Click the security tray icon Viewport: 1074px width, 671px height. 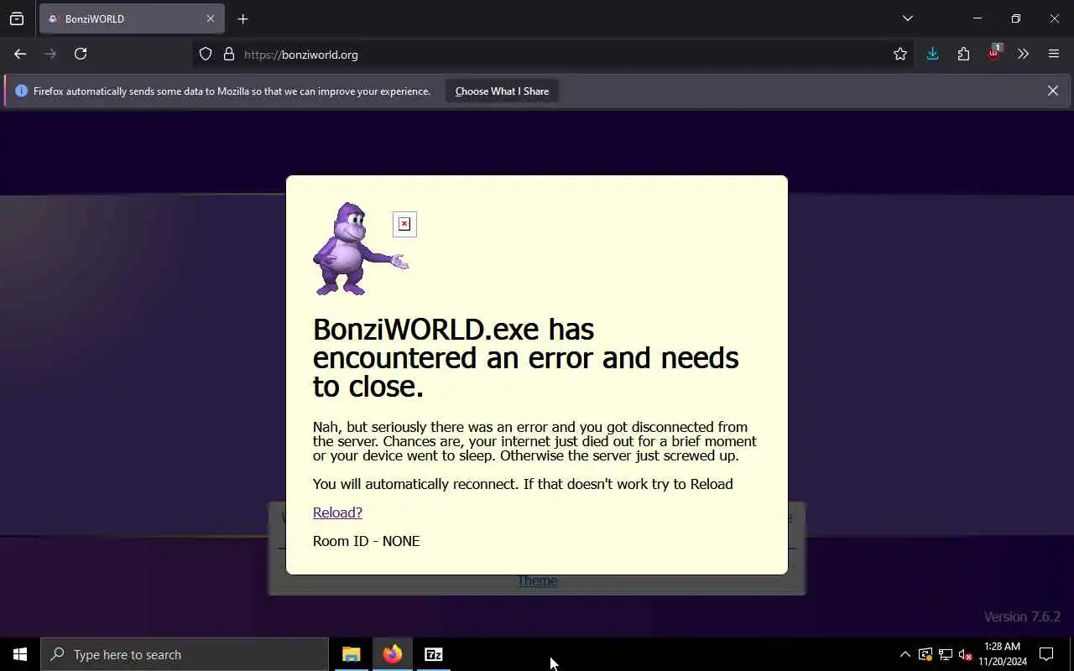pos(925,654)
